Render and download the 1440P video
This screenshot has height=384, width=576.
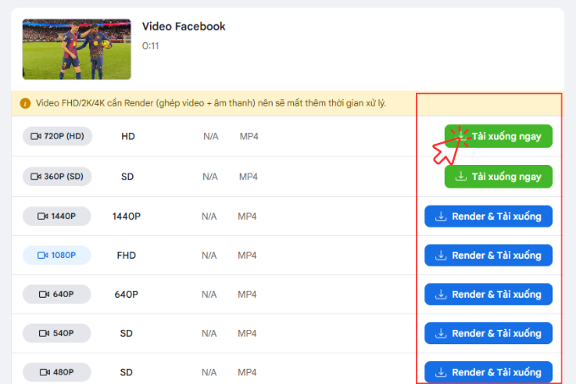click(x=489, y=216)
